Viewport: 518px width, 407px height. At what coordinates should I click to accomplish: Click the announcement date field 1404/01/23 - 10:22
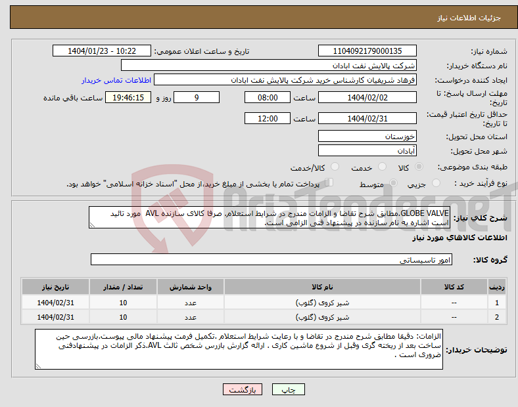(102, 51)
